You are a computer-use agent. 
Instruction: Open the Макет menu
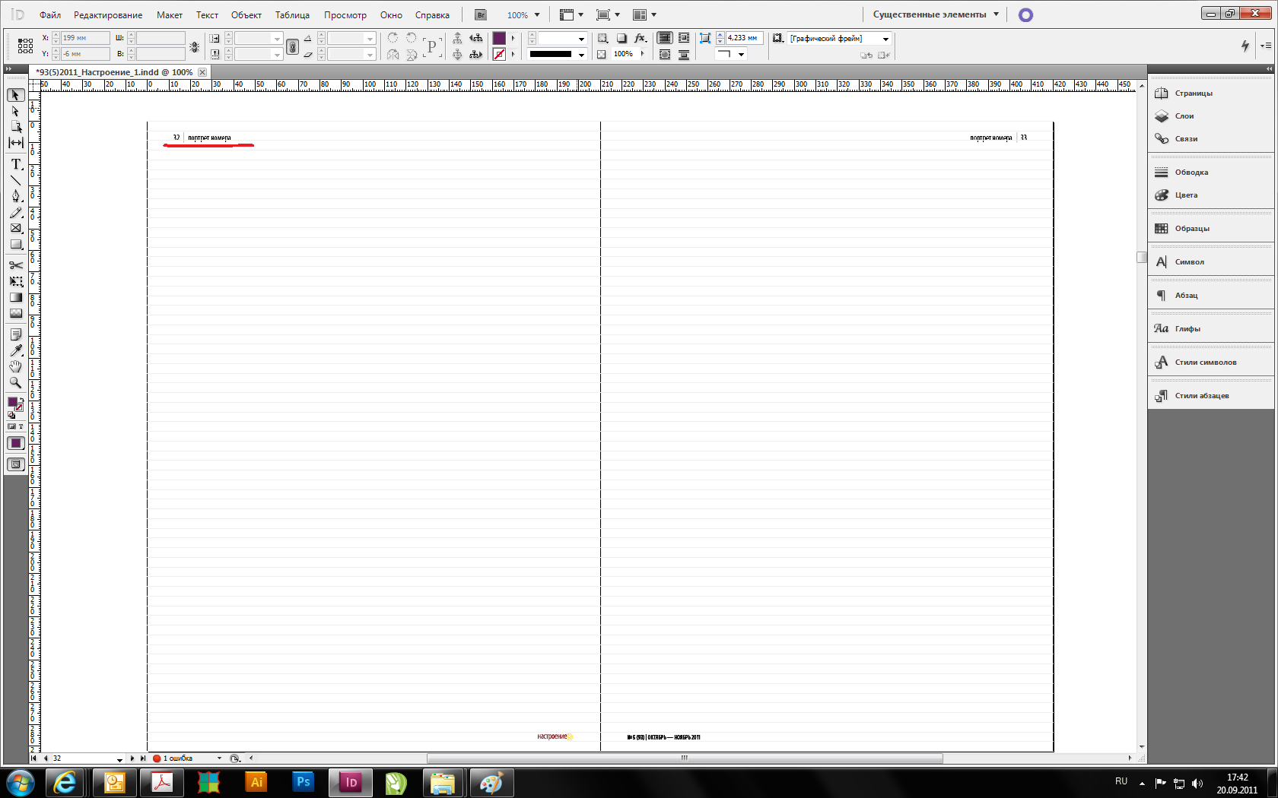pos(170,14)
